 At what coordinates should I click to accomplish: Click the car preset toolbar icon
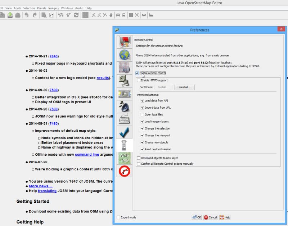[x=118, y=15]
